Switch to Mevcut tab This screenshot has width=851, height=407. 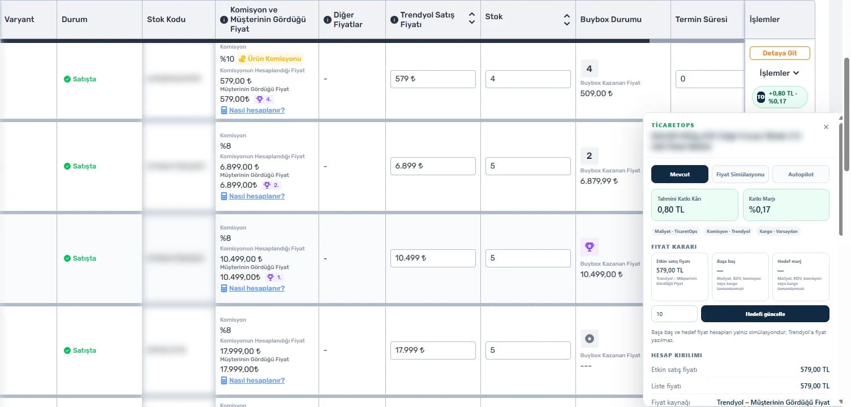[680, 174]
